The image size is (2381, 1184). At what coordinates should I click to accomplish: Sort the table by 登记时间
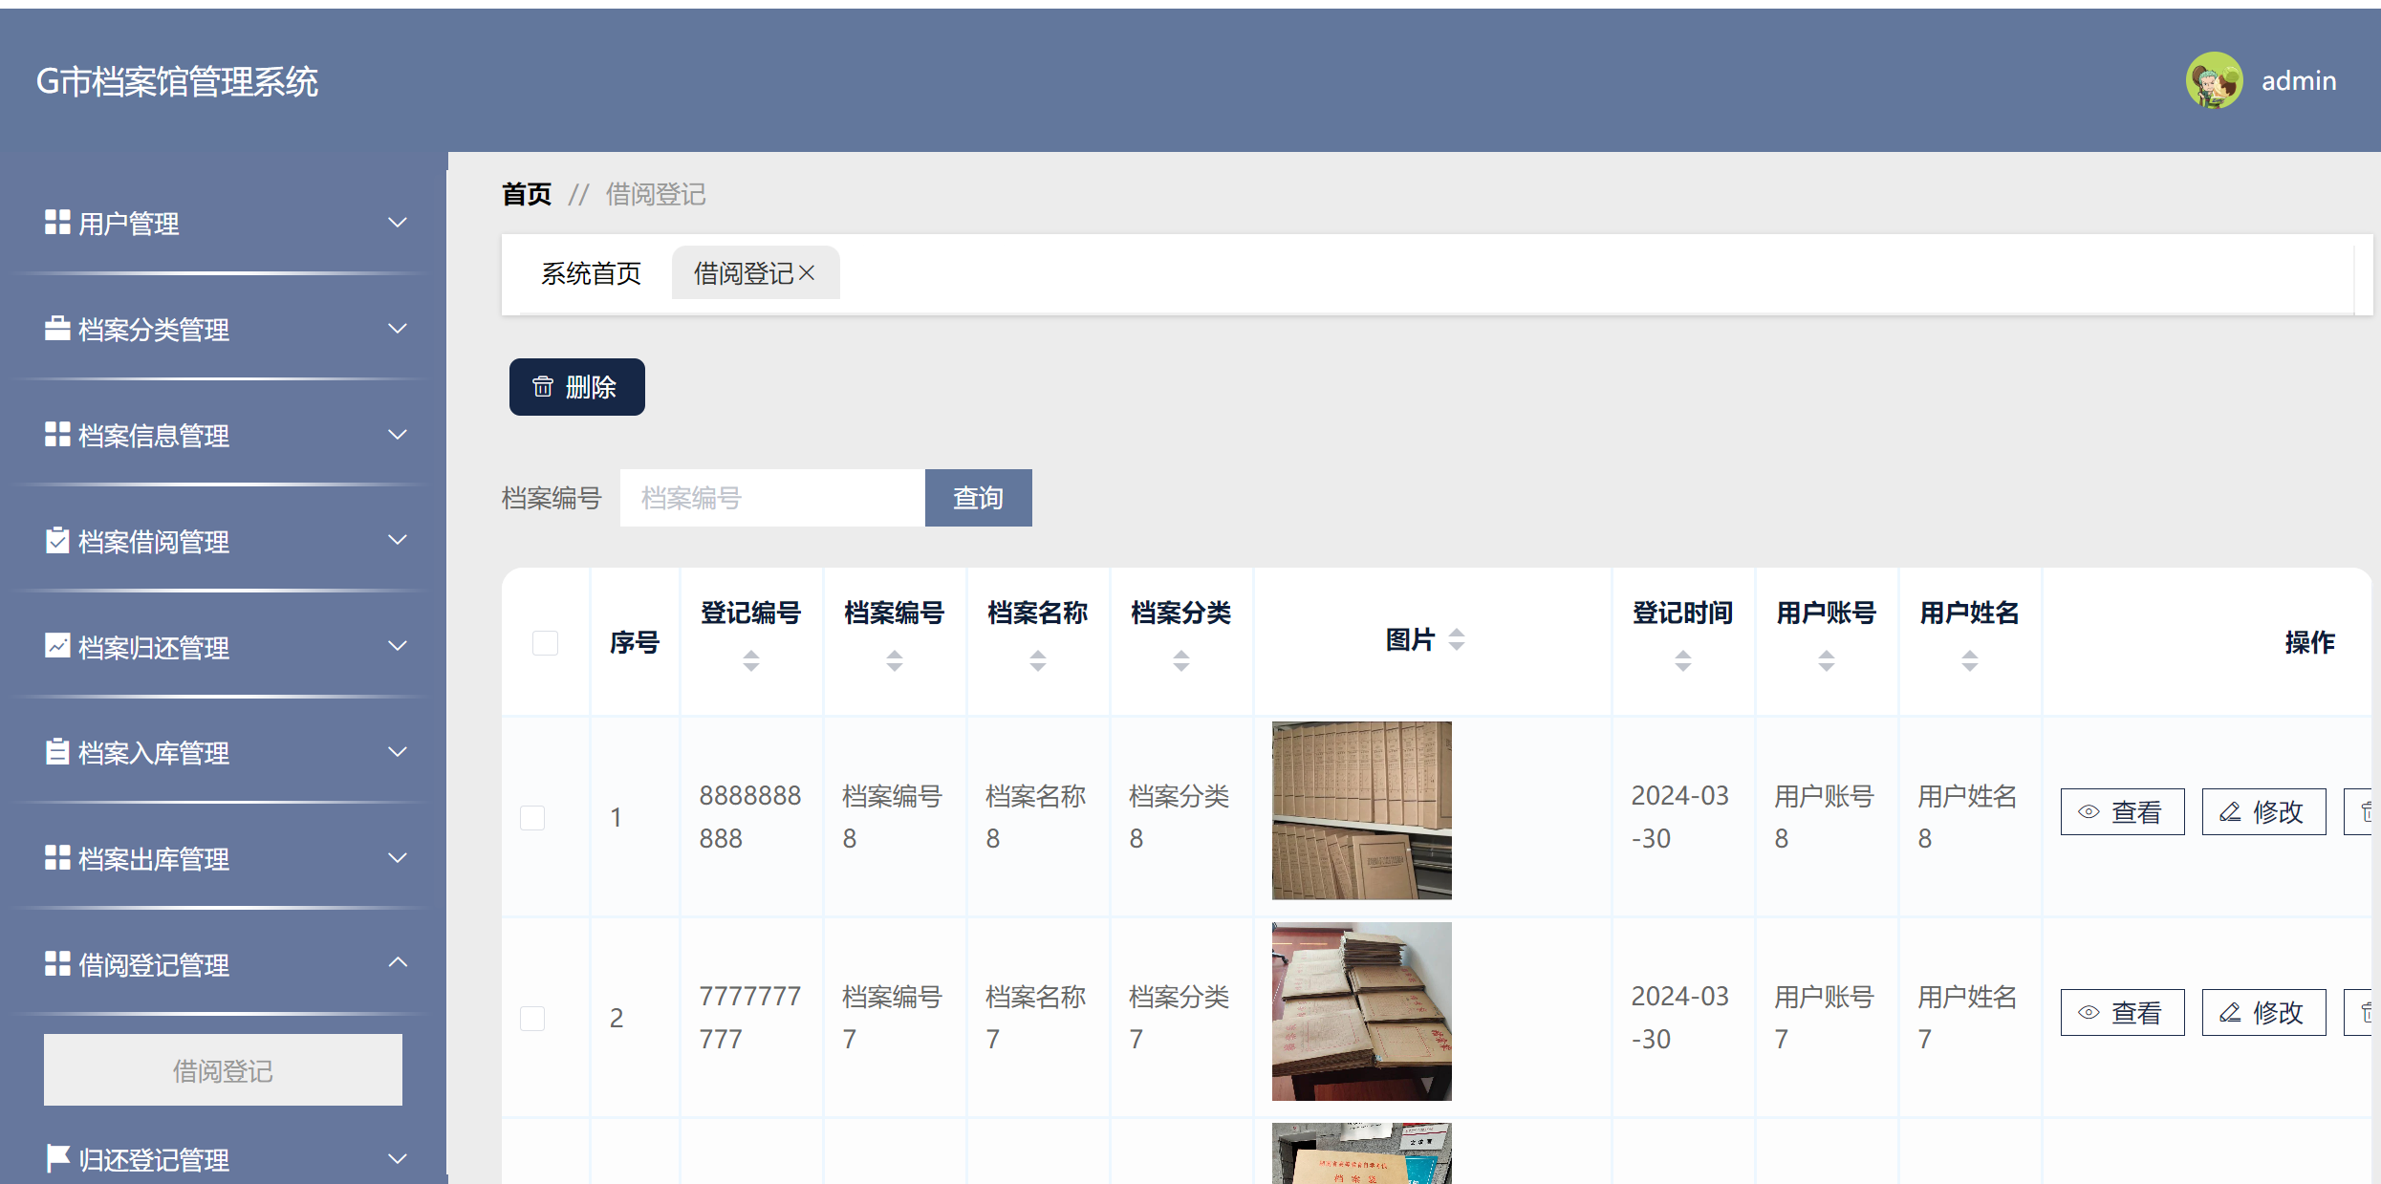click(1683, 660)
